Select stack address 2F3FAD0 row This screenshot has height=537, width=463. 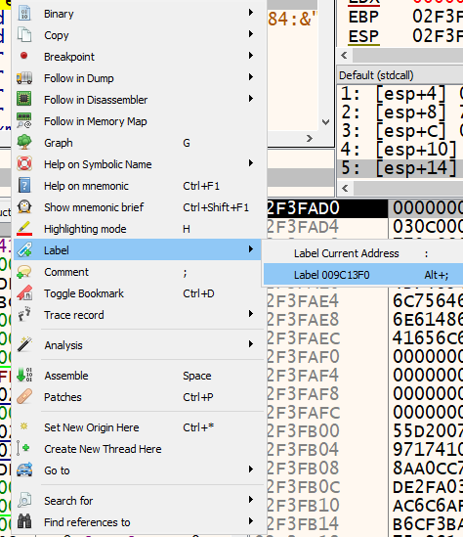[365, 208]
